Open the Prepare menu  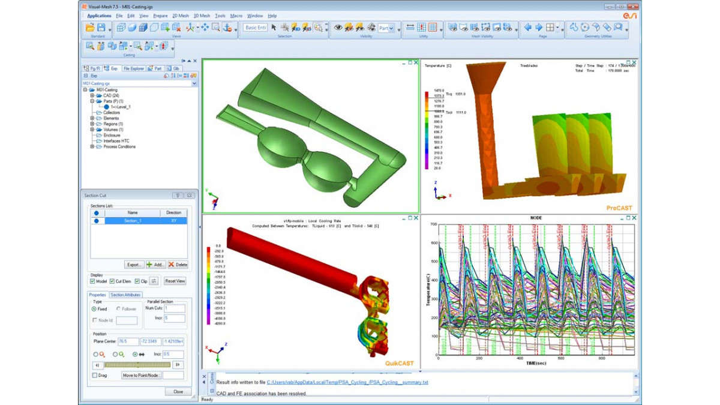click(x=160, y=16)
